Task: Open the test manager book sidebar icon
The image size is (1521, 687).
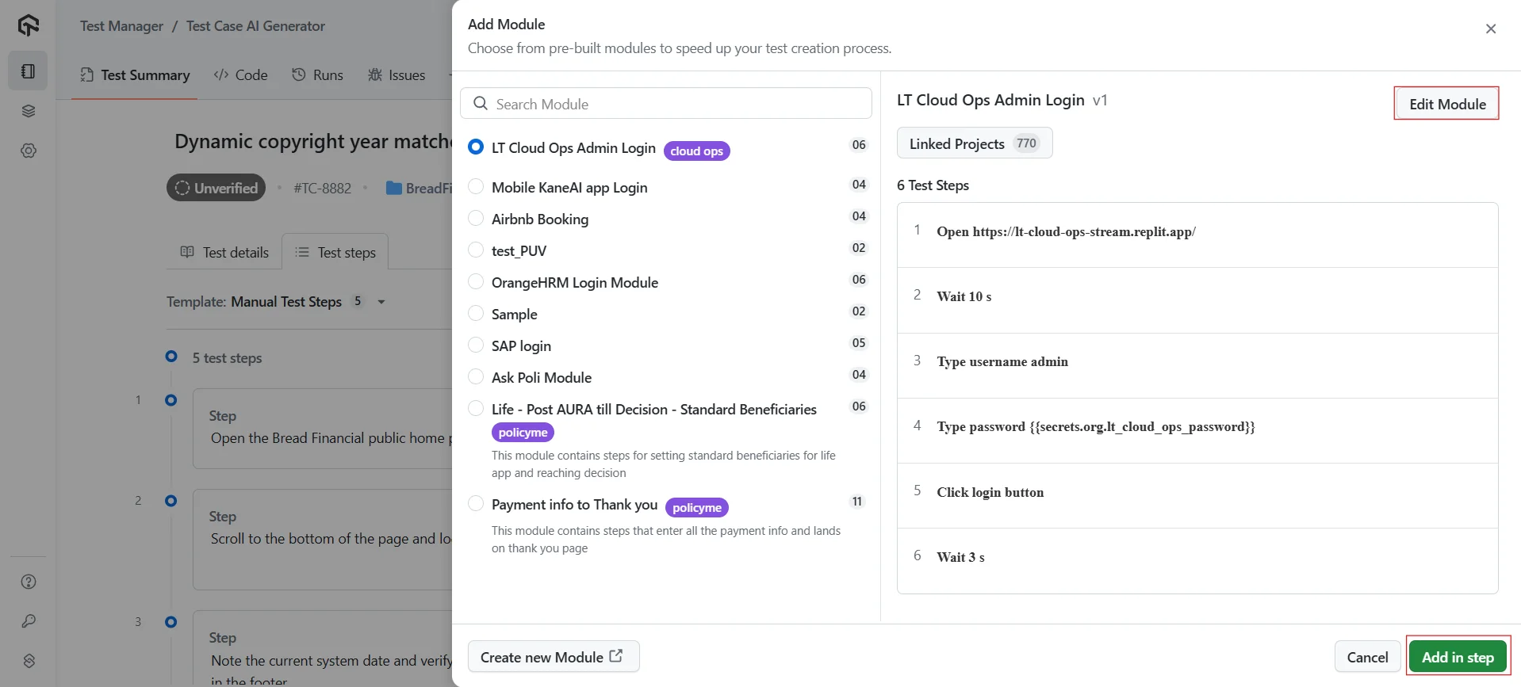Action: 29,71
